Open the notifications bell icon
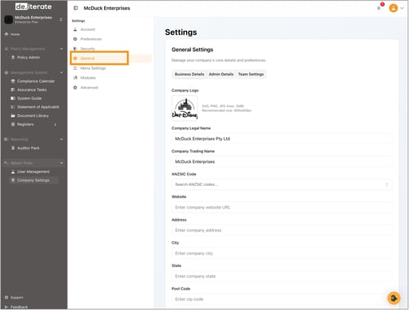 pos(379,8)
